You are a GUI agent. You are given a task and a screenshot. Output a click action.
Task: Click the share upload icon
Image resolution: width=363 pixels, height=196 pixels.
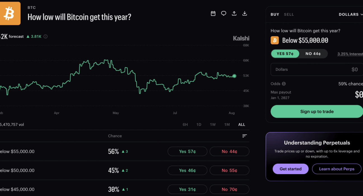tap(234, 13)
